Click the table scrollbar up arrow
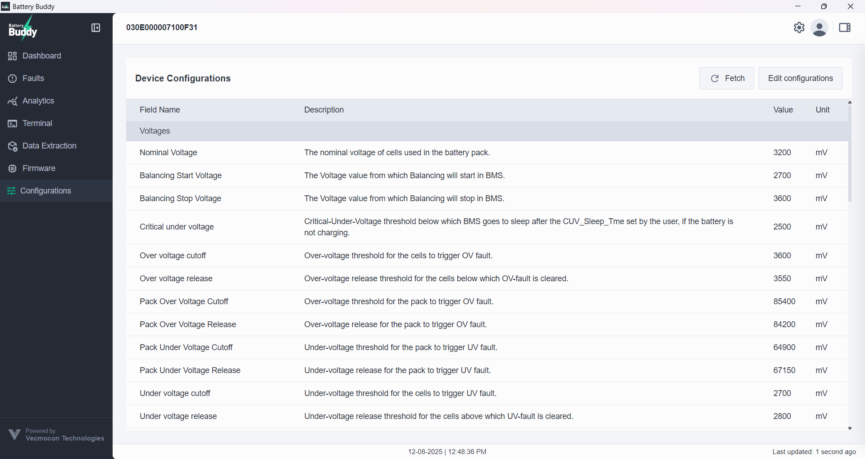Viewport: 865px width, 459px height. tap(850, 103)
